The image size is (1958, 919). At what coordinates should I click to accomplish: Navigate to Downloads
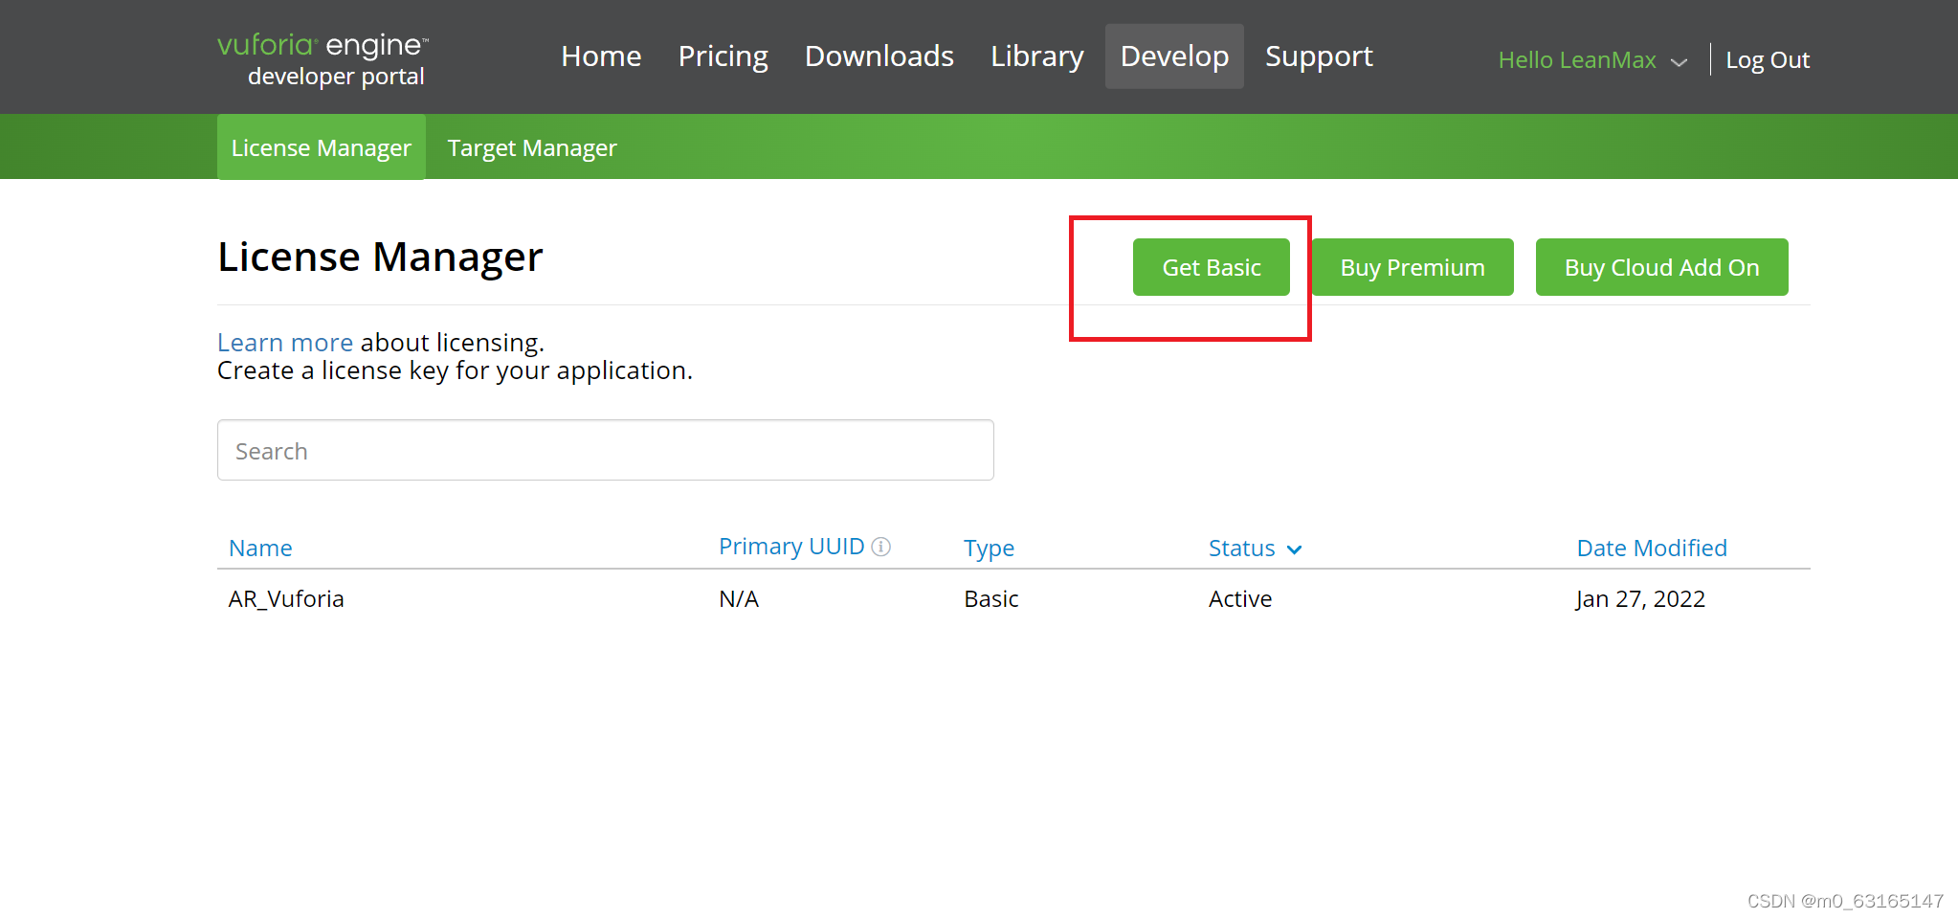point(879,56)
